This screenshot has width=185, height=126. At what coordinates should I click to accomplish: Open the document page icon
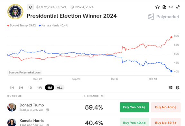coord(164,7)
